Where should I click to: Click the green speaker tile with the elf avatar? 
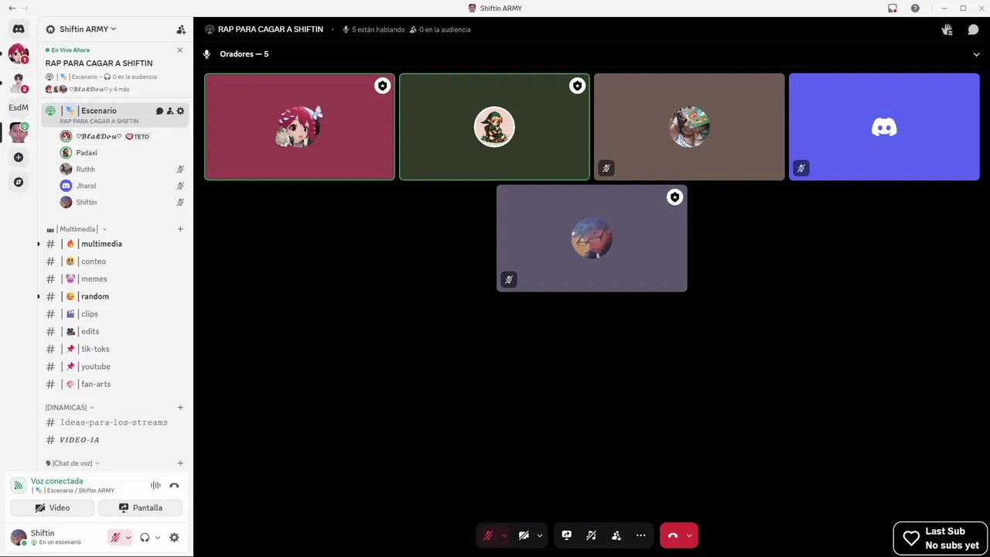coord(494,127)
